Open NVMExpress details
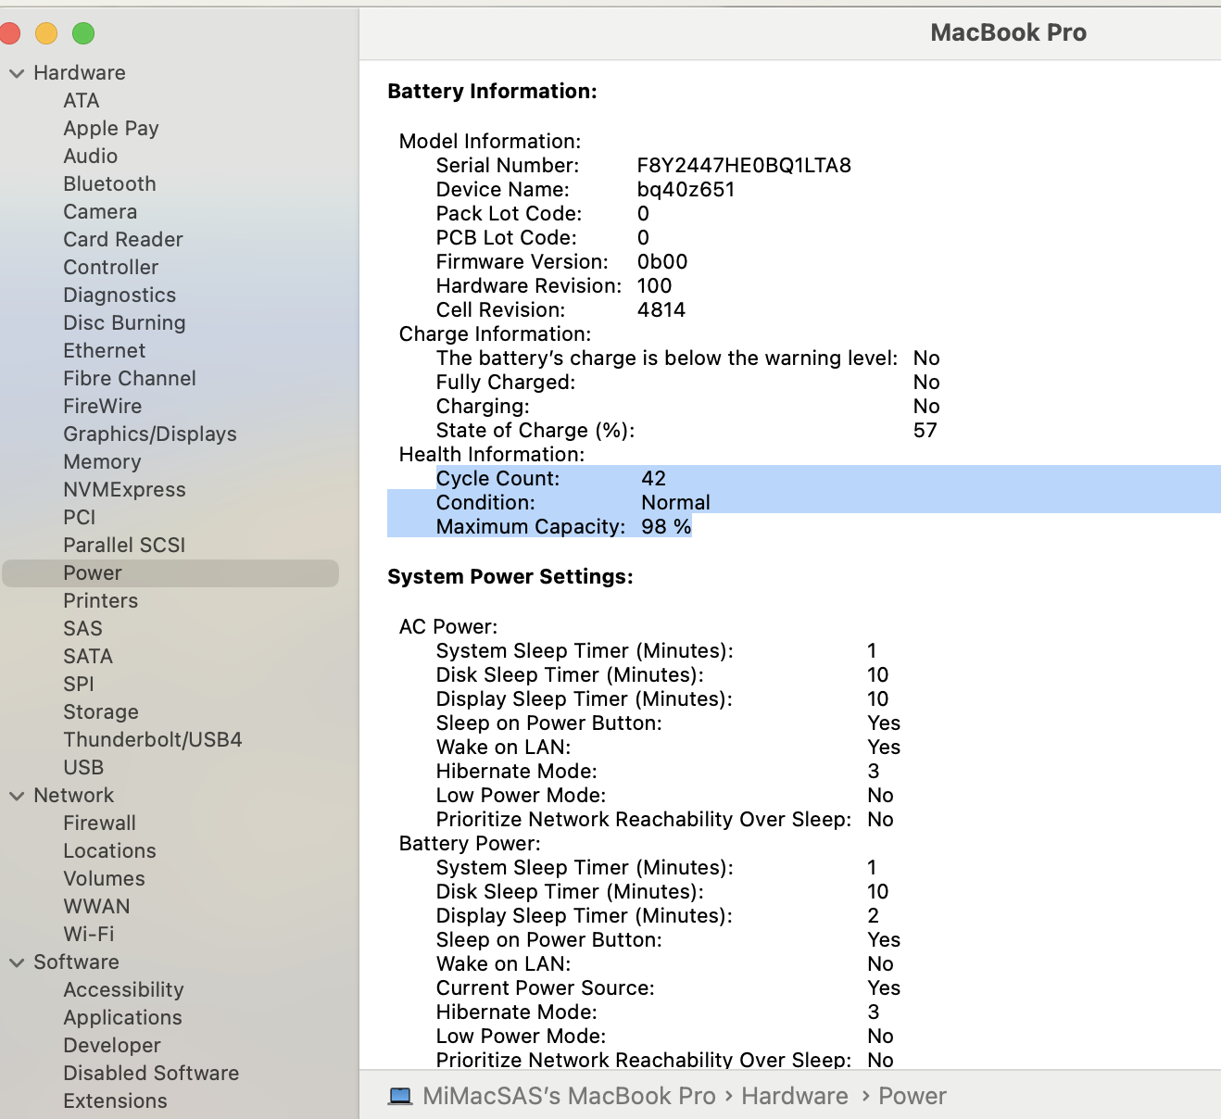 point(124,490)
